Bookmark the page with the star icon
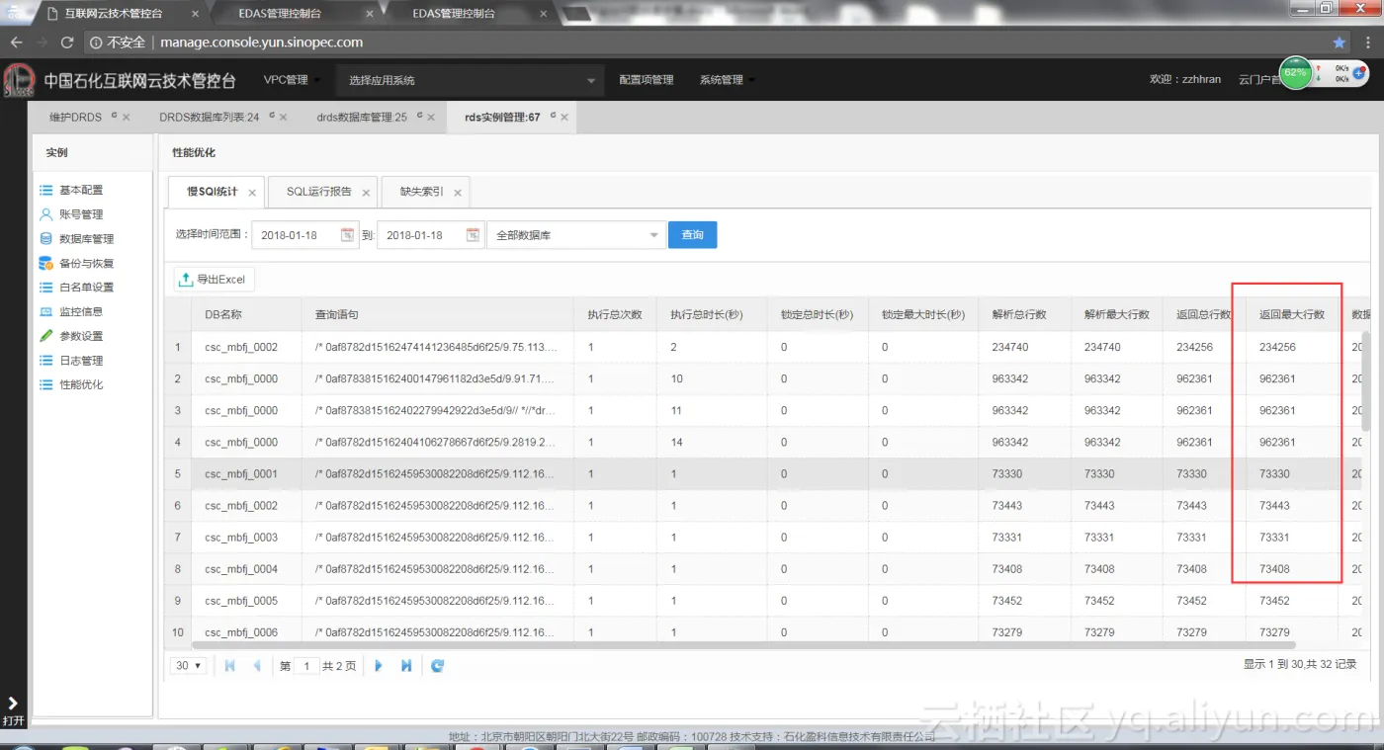 pyautogui.click(x=1340, y=42)
